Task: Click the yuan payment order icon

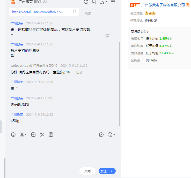Action: [51, 134]
